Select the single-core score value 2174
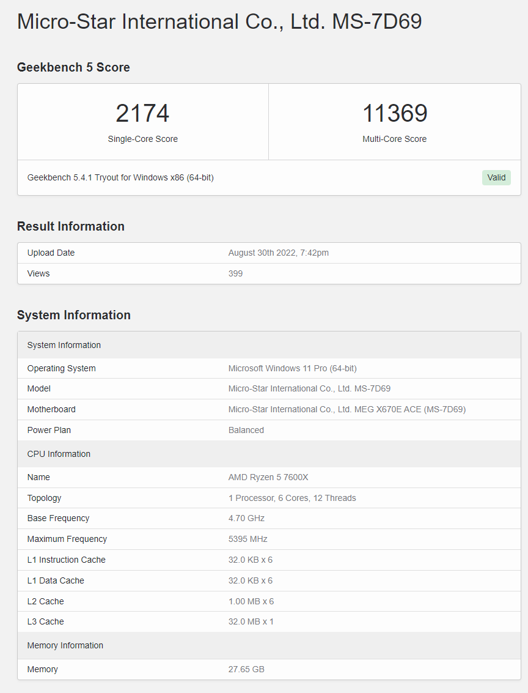528x693 pixels. pos(142,113)
